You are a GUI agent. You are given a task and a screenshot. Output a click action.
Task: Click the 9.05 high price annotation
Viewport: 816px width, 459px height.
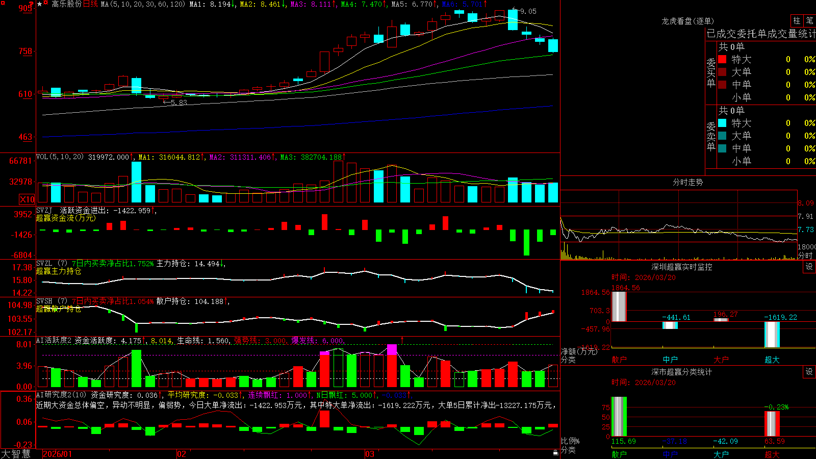coord(528,11)
